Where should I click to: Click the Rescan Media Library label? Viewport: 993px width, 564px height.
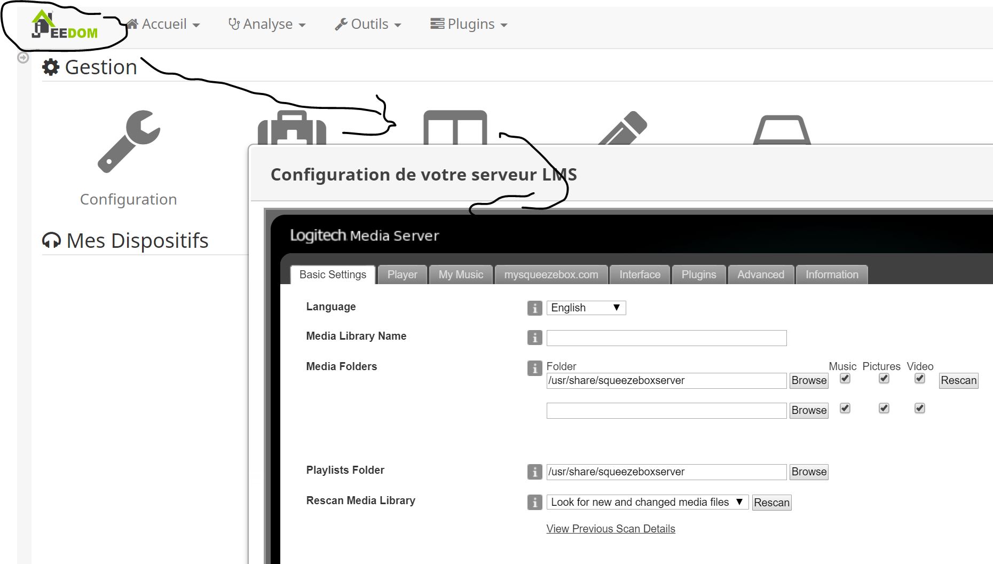pos(360,500)
